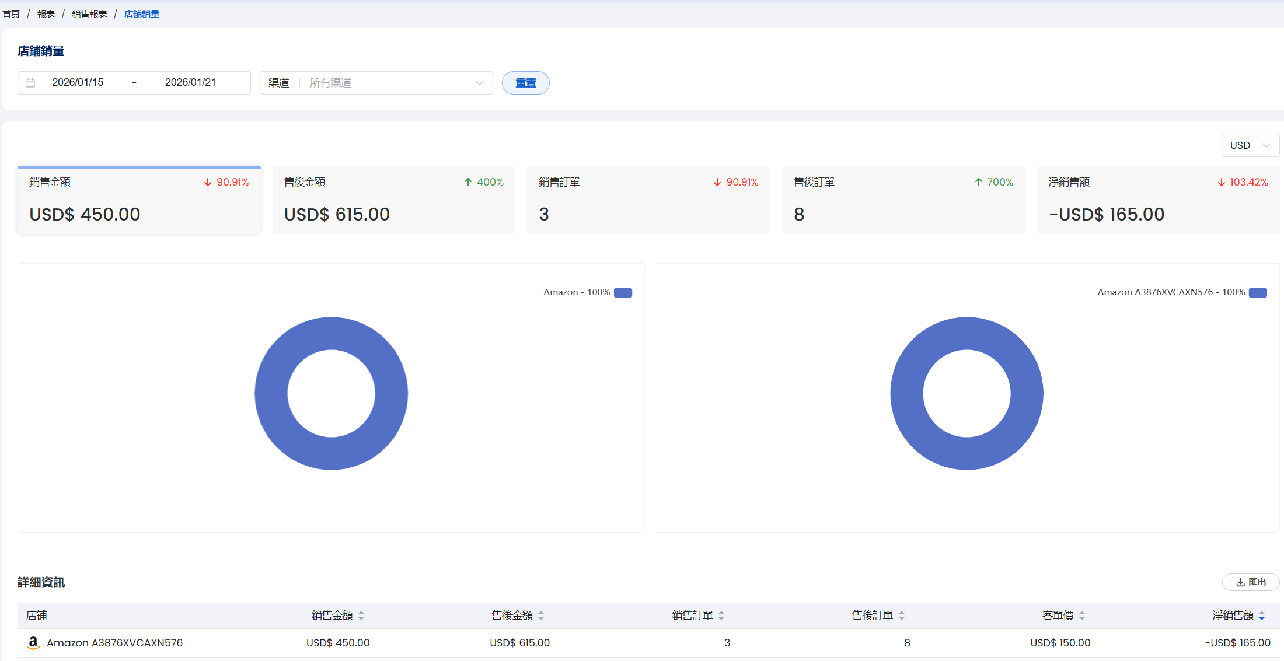
Task: Sort table by 銷售訂單 column
Action: [721, 615]
